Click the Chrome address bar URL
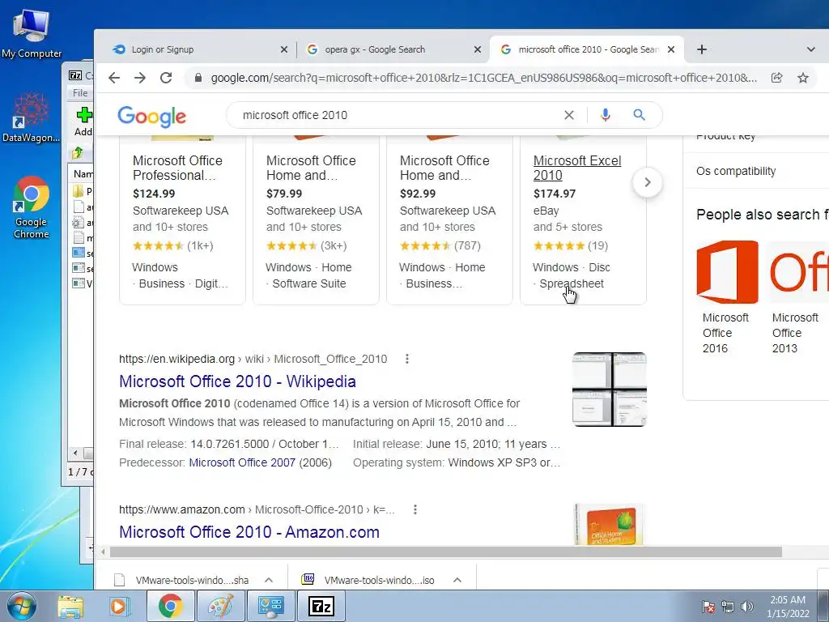 [483, 78]
